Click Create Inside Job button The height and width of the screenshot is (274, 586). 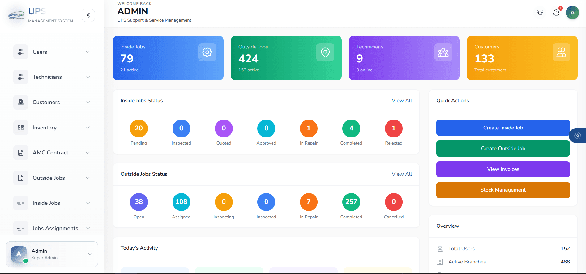tap(503, 128)
